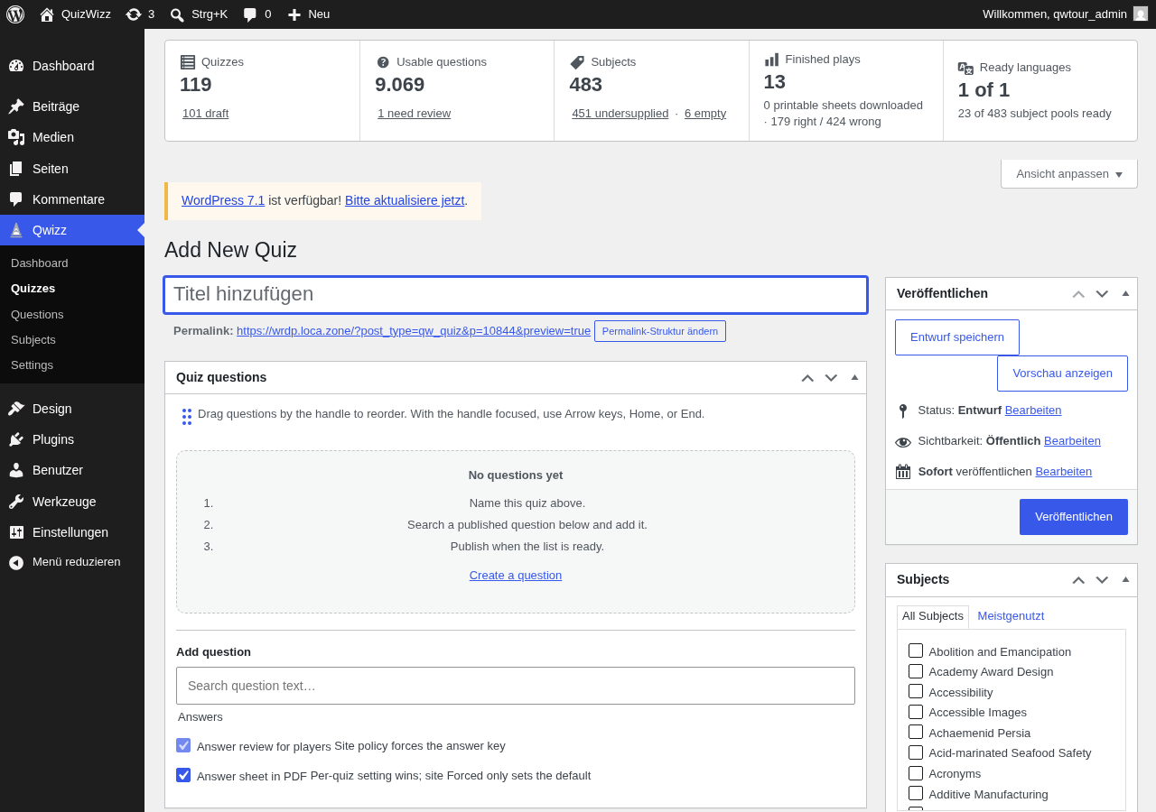
Task: Click the Quizzes list icon in stats
Action: (188, 62)
